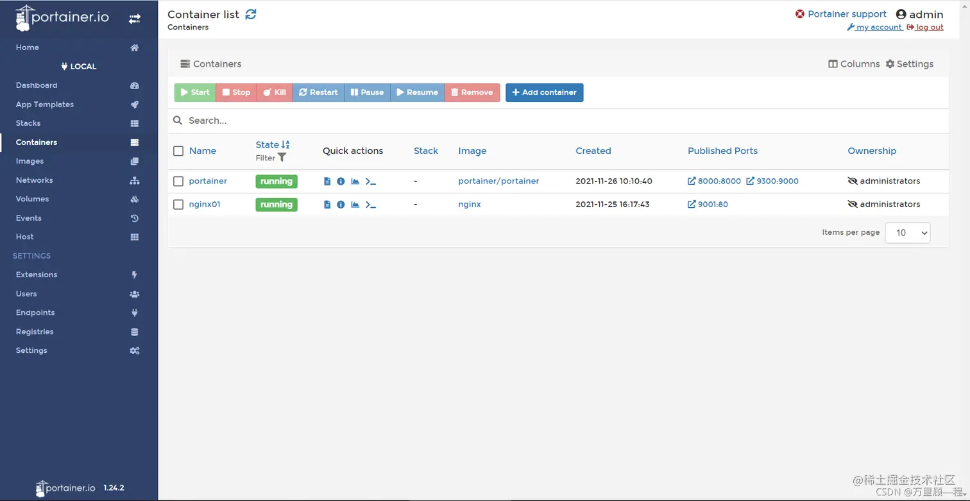Click the Stop button

[x=237, y=92]
